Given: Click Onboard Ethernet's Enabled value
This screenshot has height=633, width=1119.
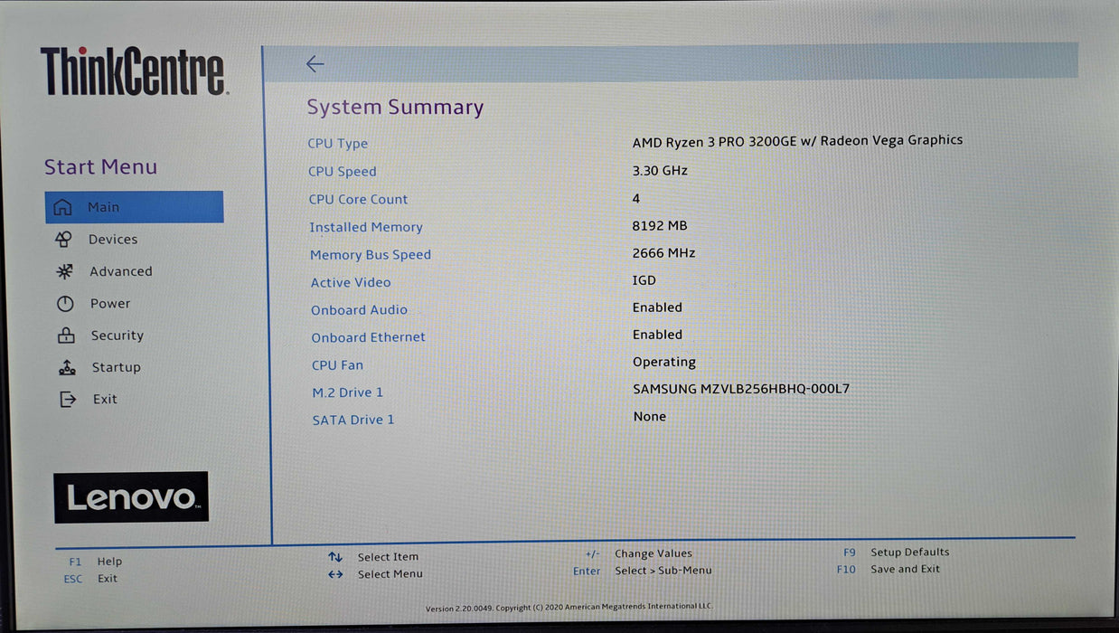Looking at the screenshot, I should tap(657, 335).
